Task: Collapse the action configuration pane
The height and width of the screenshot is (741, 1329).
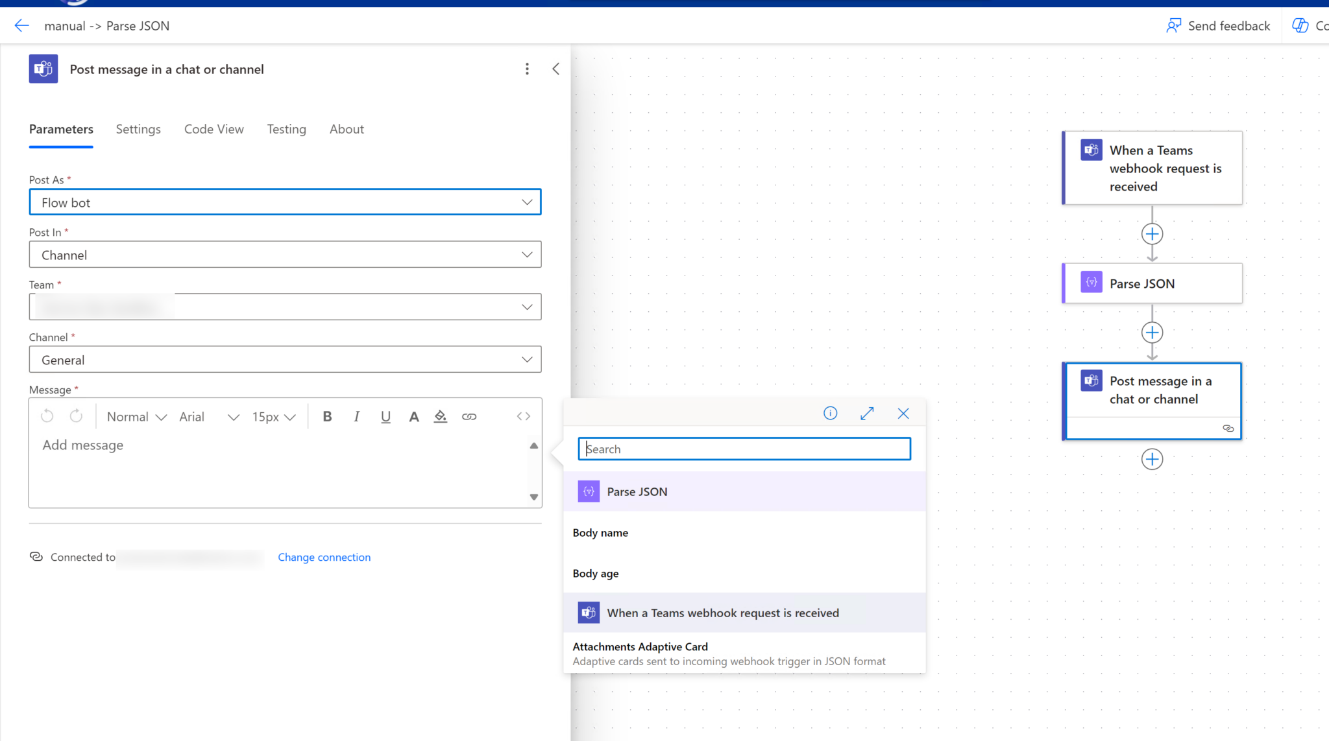Action: [x=555, y=68]
